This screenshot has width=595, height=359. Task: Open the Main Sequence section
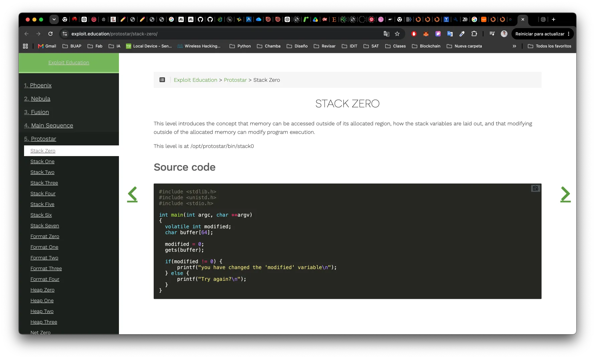pyautogui.click(x=48, y=125)
